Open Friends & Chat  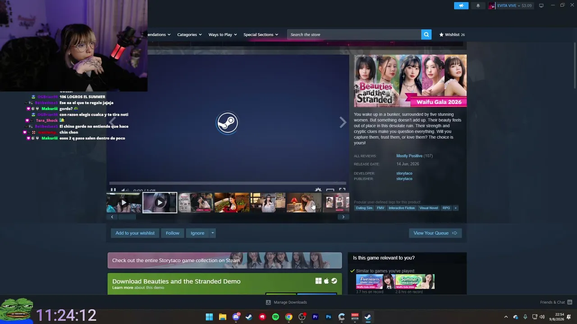point(556,302)
